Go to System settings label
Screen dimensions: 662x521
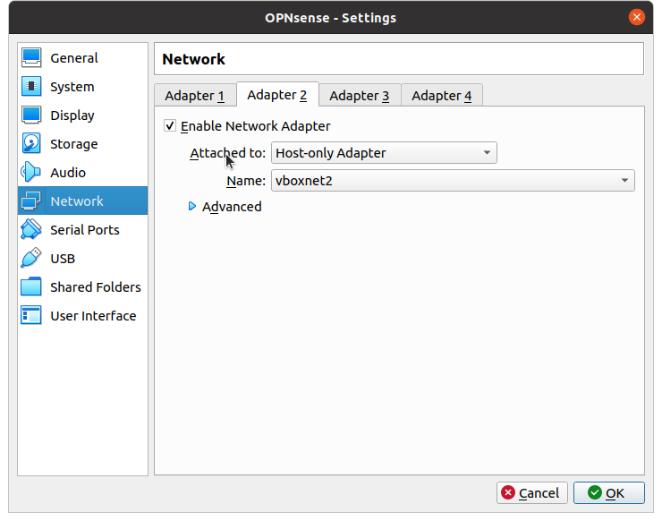click(x=72, y=87)
